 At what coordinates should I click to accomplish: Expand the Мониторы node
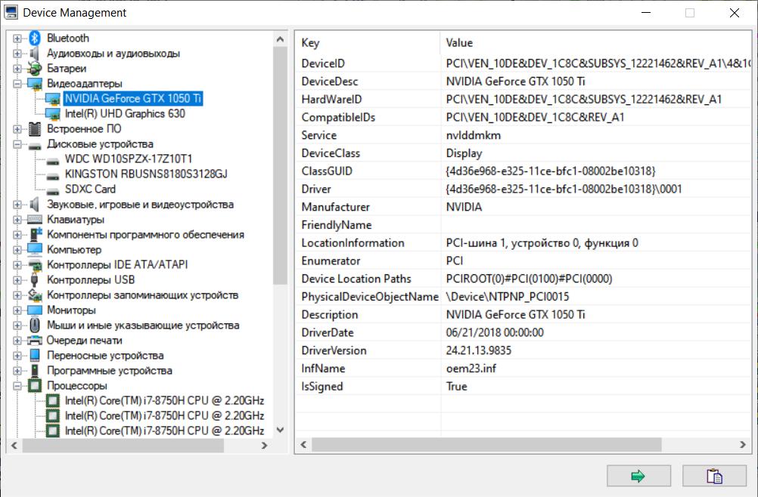point(17,310)
